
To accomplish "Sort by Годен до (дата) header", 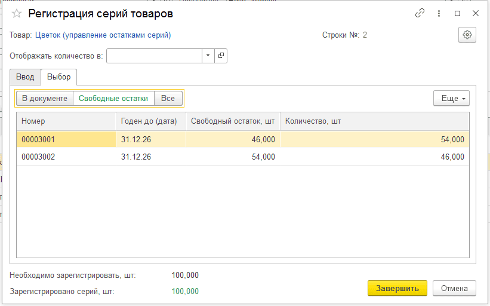I will click(x=151, y=121).
